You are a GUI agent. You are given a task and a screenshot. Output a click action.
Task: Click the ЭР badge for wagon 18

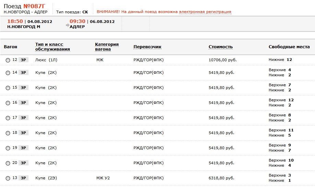(x=23, y=133)
